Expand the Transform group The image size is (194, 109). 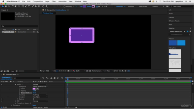coord(12,105)
